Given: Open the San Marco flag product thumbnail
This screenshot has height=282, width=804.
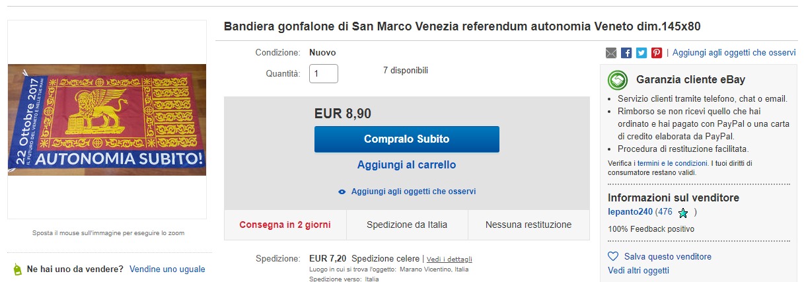Looking at the screenshot, I should pyautogui.click(x=107, y=120).
